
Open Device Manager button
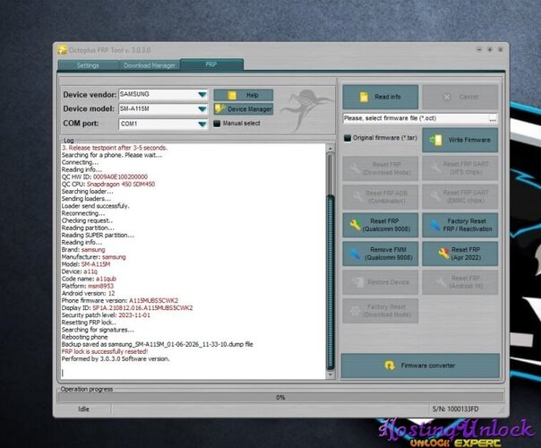point(244,109)
